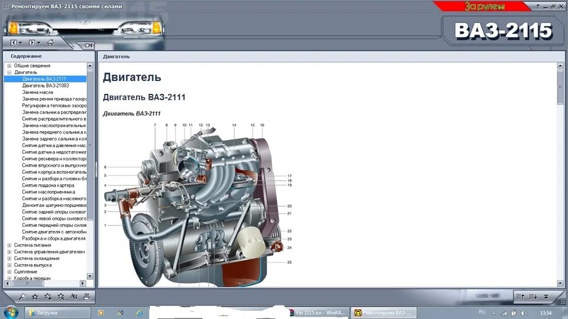Open Internet Explorer from the taskbar
Screen dimensions: 568x319
139,313
